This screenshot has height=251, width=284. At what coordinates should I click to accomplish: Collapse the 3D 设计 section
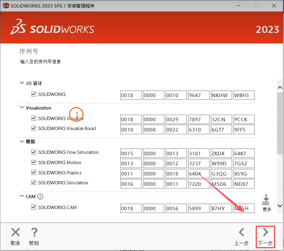22,83
